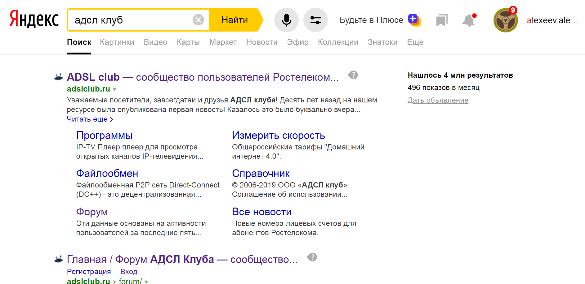Switch to Картинки tab
This screenshot has height=284, width=585.
117,42
